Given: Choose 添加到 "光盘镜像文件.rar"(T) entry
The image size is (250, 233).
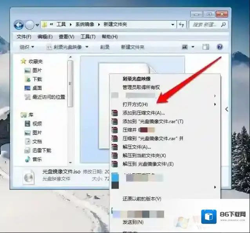Looking at the screenshot, I should (x=153, y=122).
